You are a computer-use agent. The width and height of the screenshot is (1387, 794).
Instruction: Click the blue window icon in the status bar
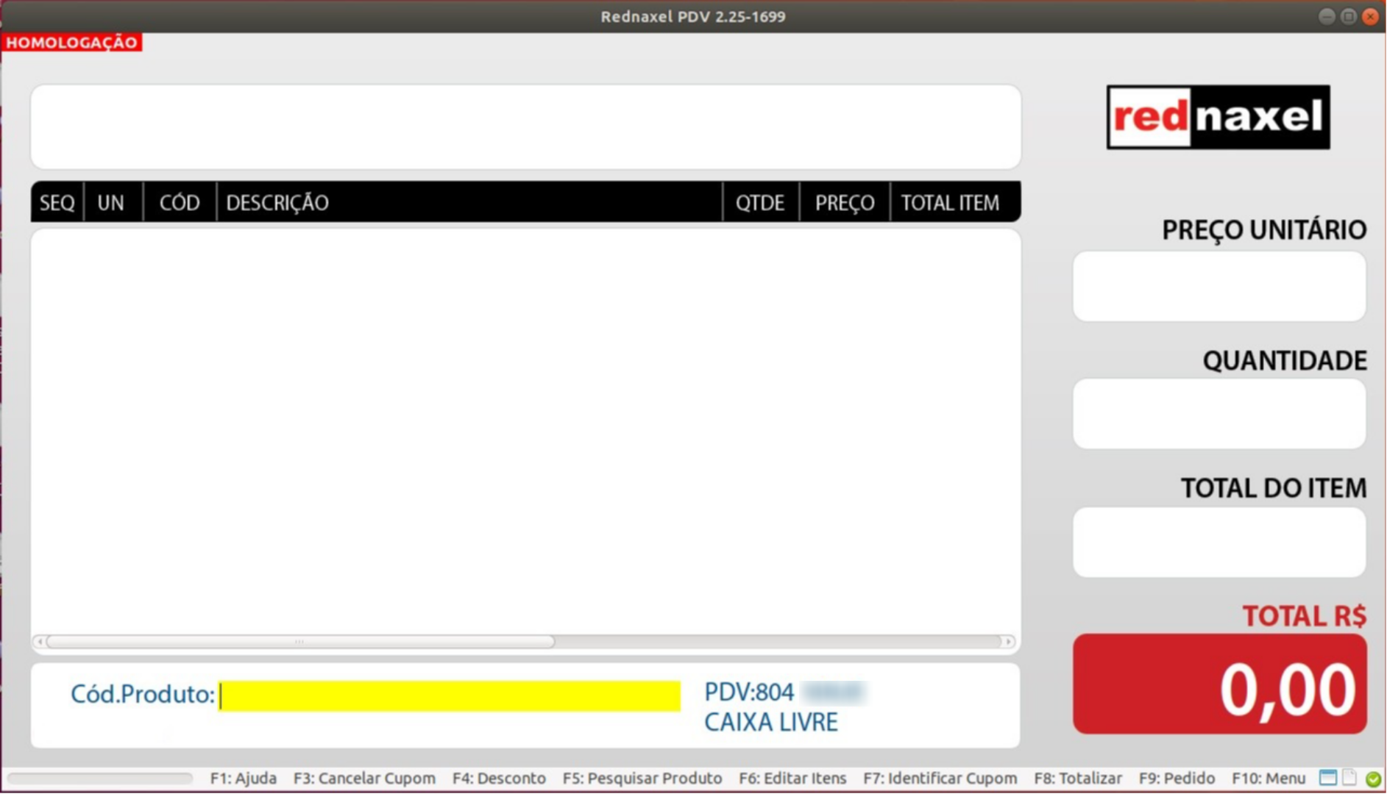[x=1327, y=777]
